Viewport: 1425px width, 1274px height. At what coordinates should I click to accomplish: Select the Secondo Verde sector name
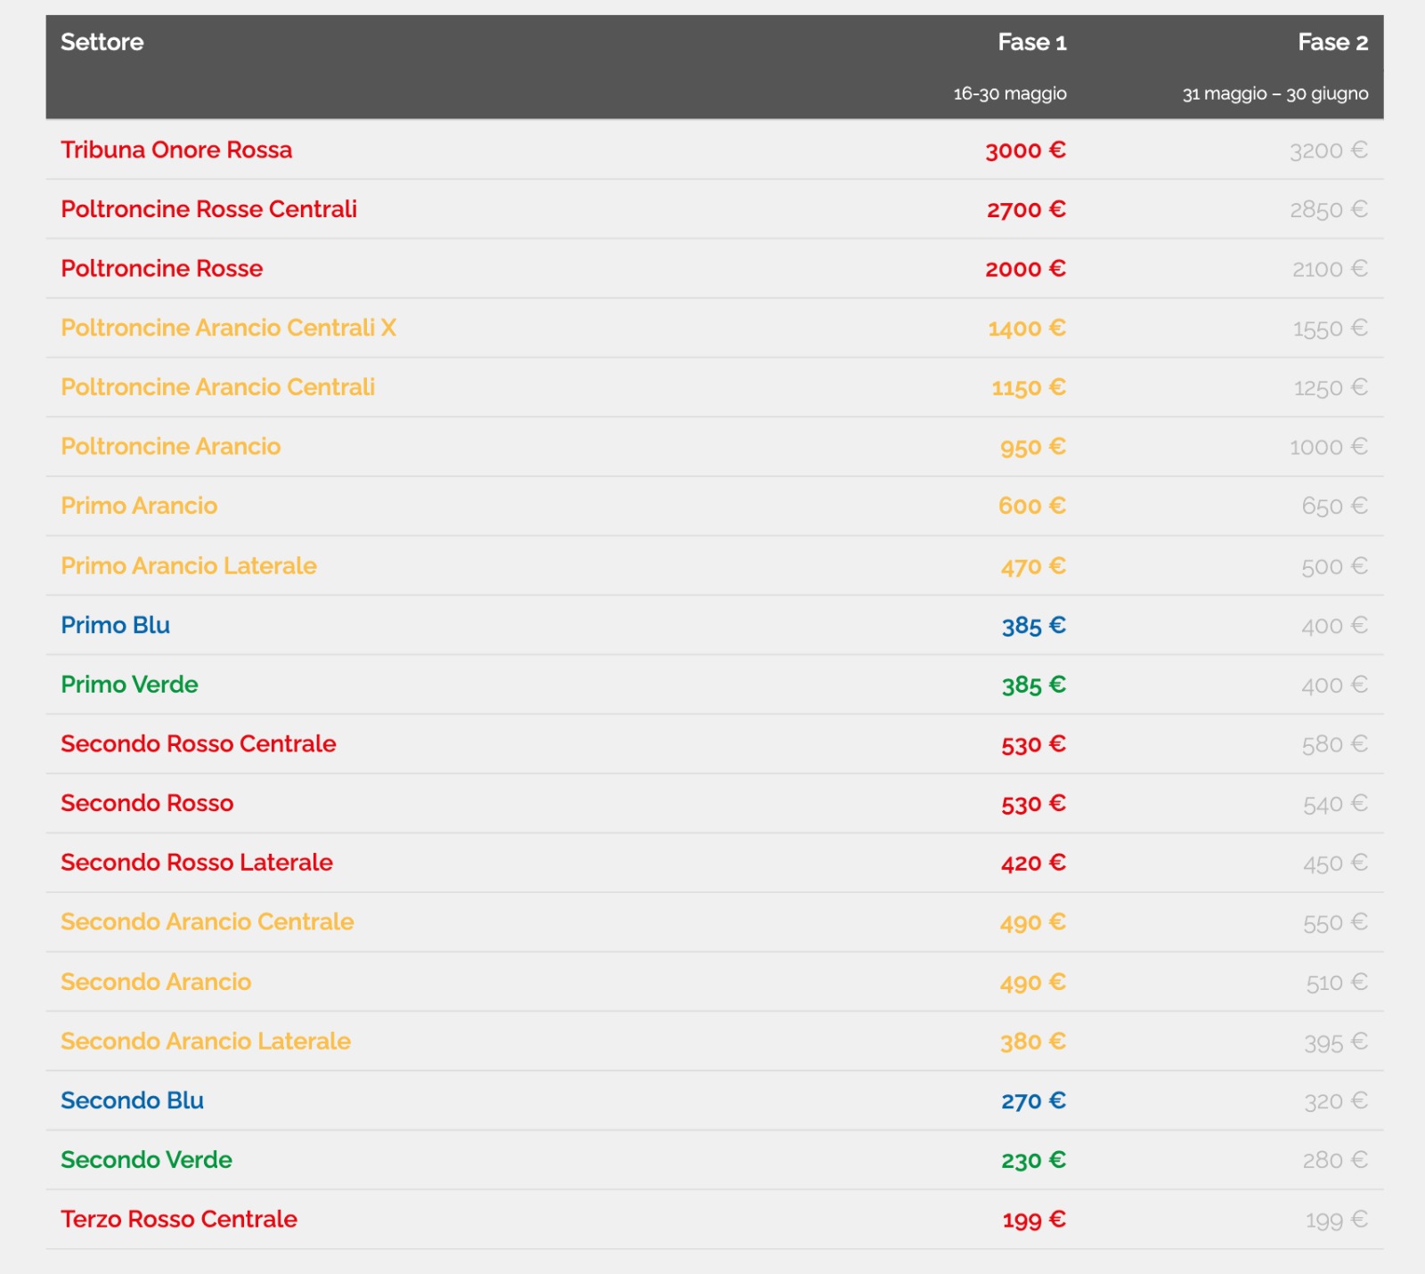coord(146,1160)
